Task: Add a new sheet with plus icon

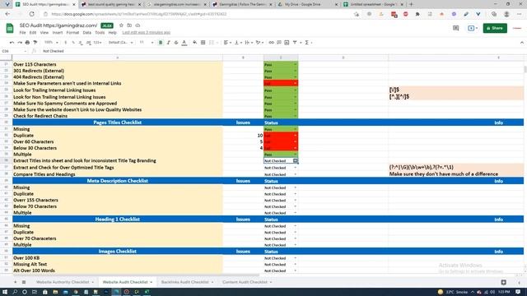Action: [x=15, y=282]
